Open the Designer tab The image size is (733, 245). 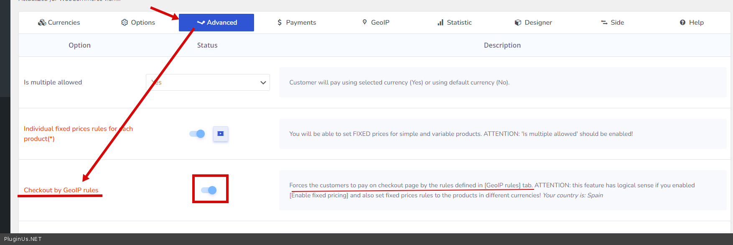[538, 23]
